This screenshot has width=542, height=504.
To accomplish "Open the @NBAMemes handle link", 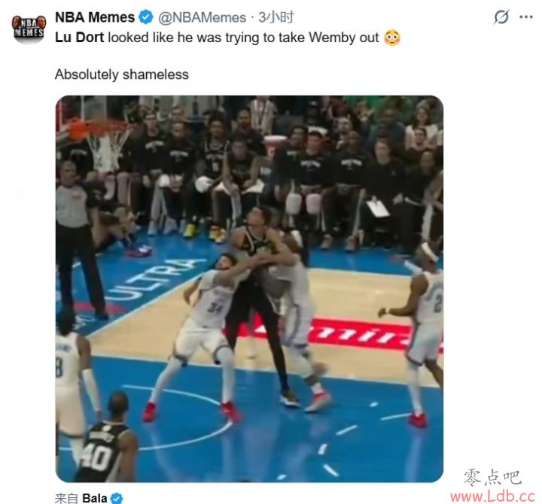I will (x=202, y=17).
